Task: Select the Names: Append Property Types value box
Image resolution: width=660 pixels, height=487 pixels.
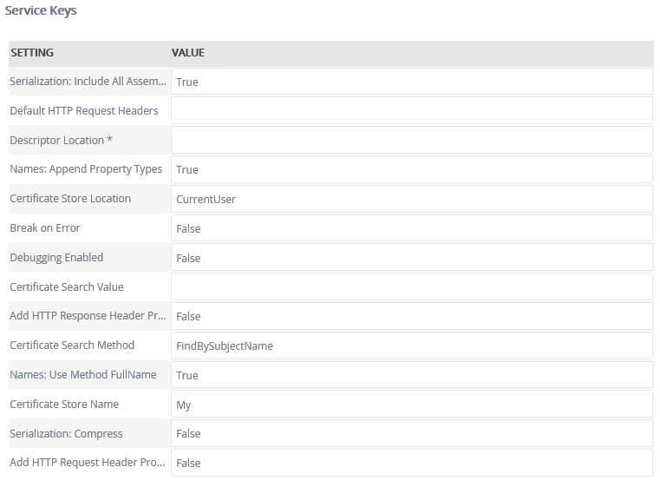Action: (411, 169)
